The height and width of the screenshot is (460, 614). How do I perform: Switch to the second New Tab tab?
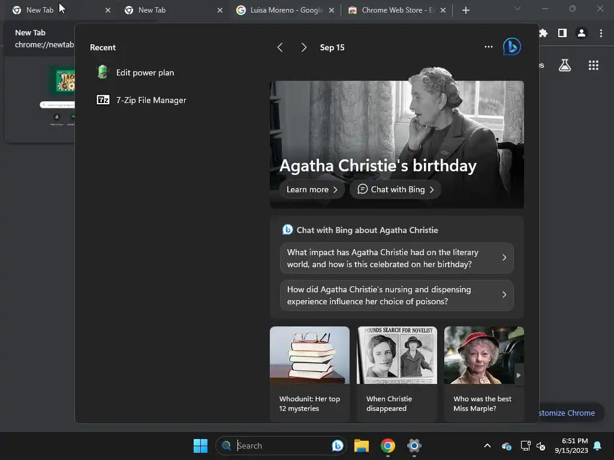[x=171, y=10]
